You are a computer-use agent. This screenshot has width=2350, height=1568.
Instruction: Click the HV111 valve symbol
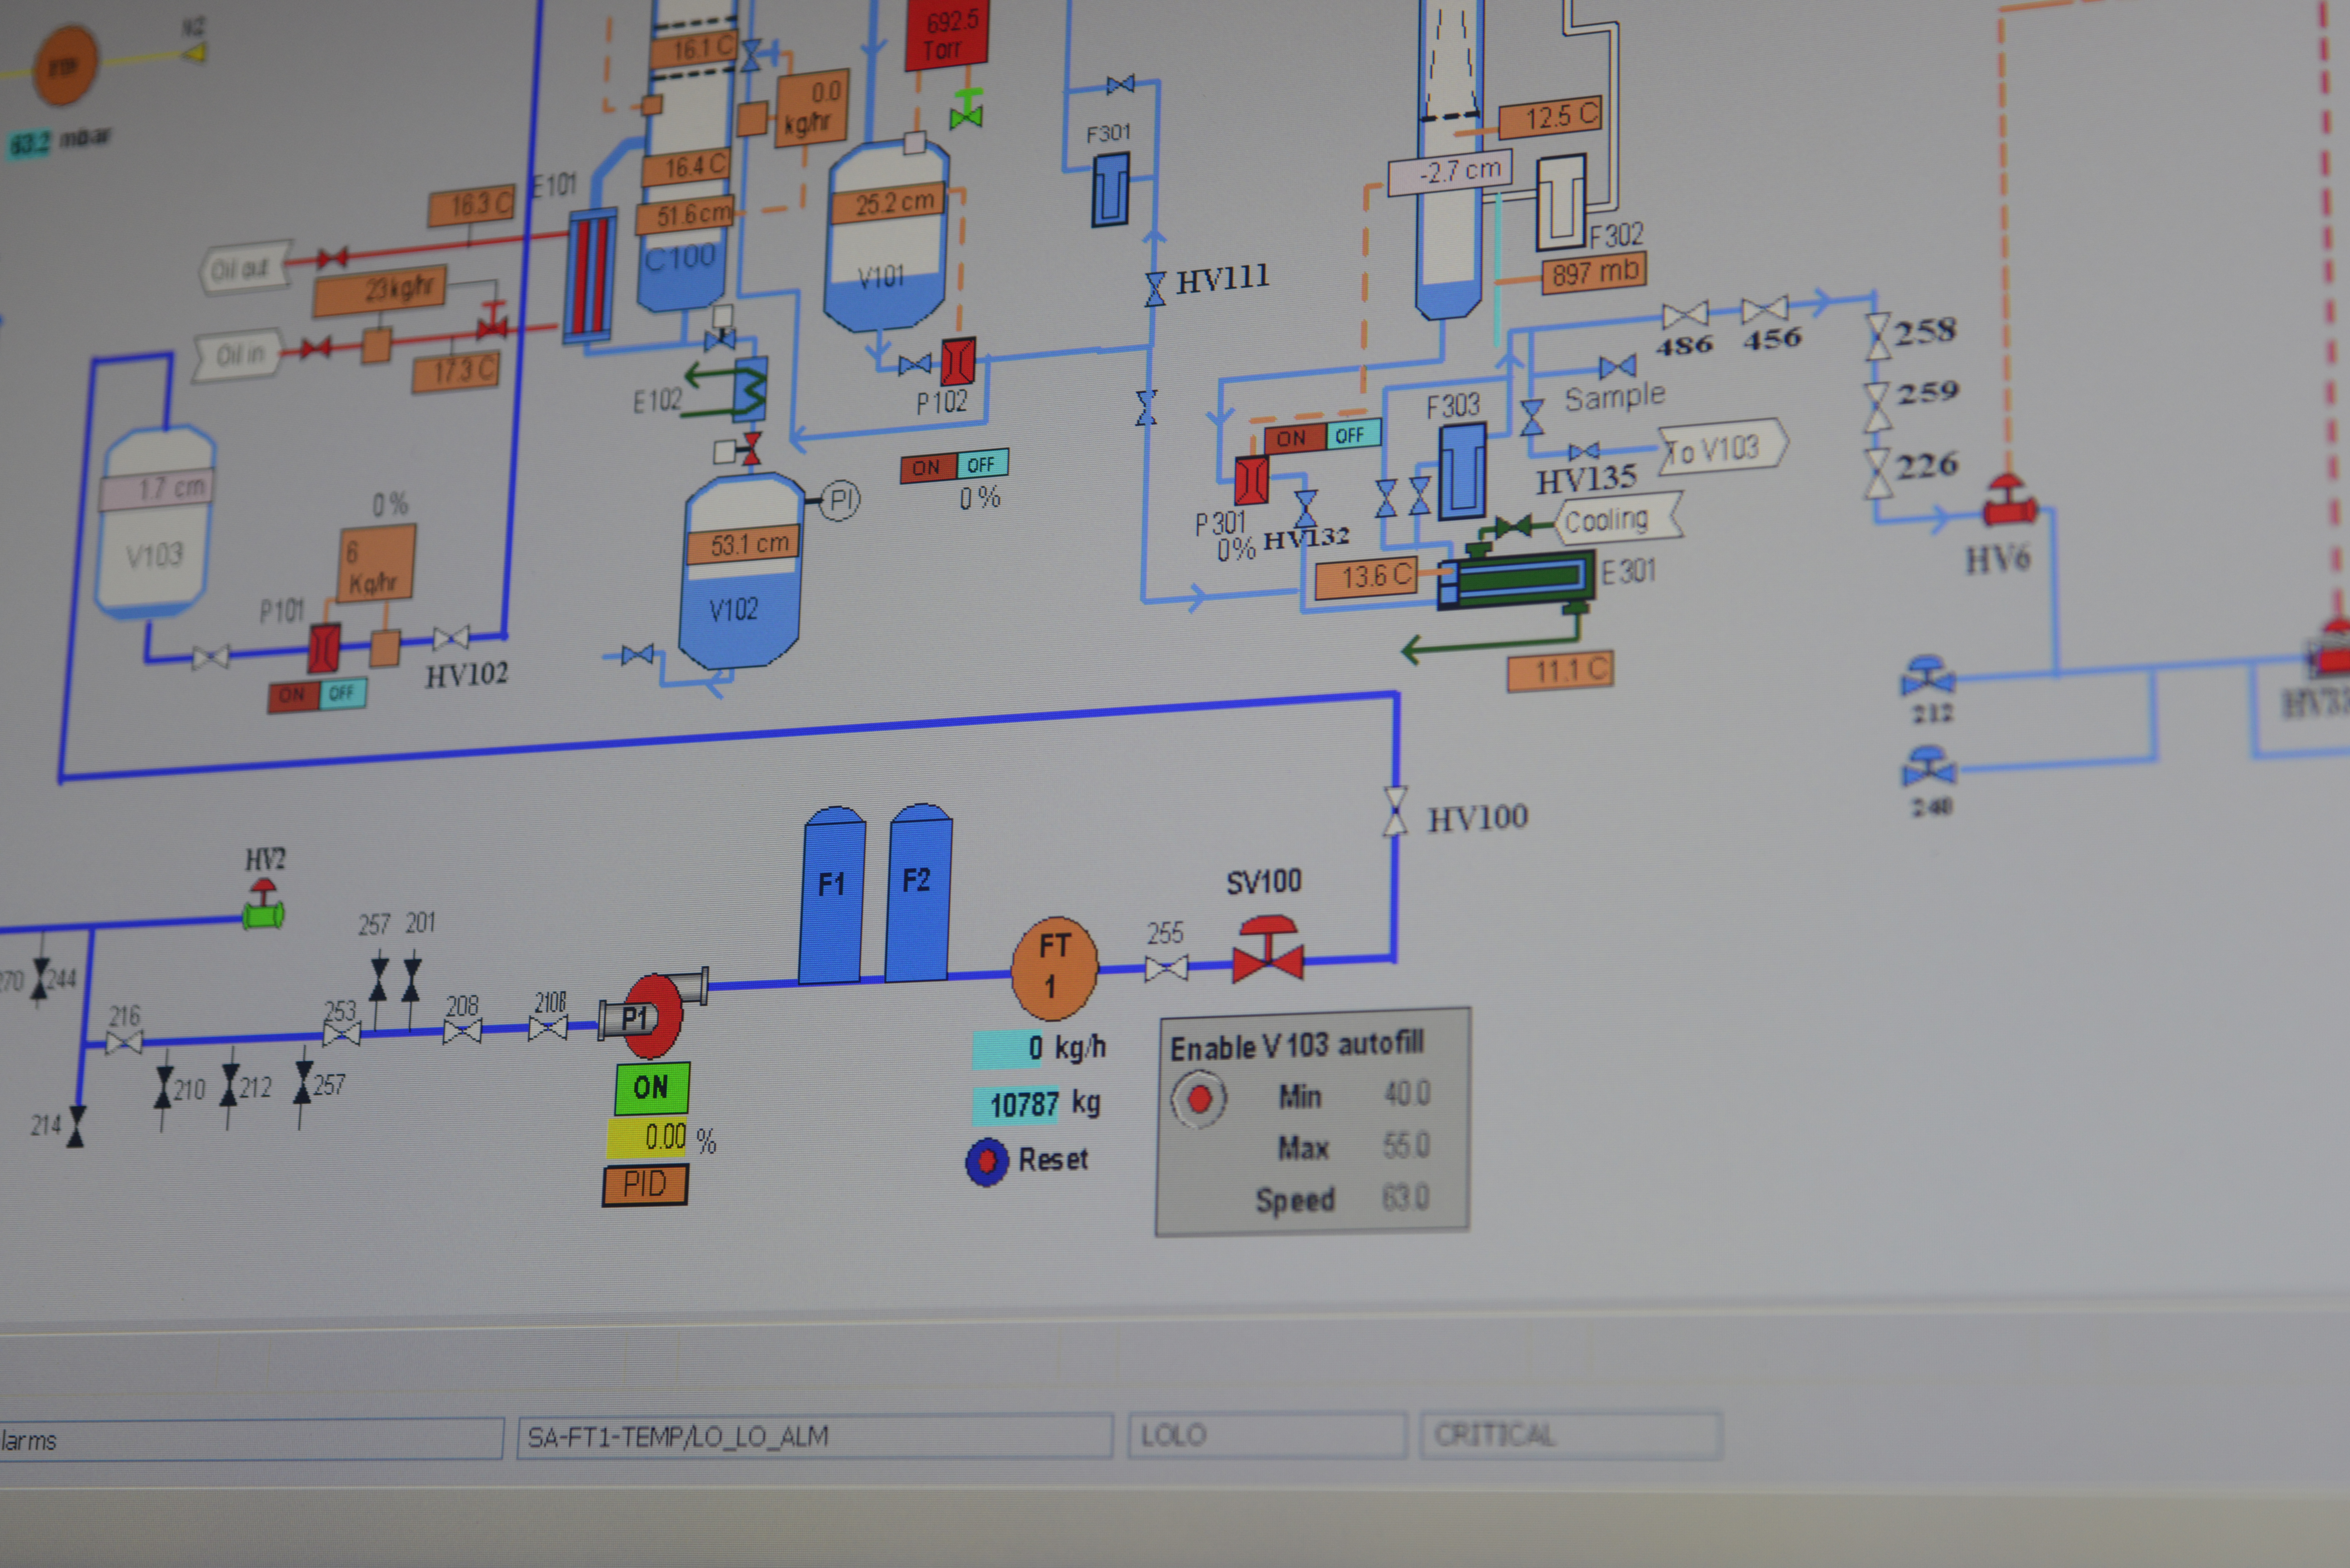pyautogui.click(x=1155, y=289)
